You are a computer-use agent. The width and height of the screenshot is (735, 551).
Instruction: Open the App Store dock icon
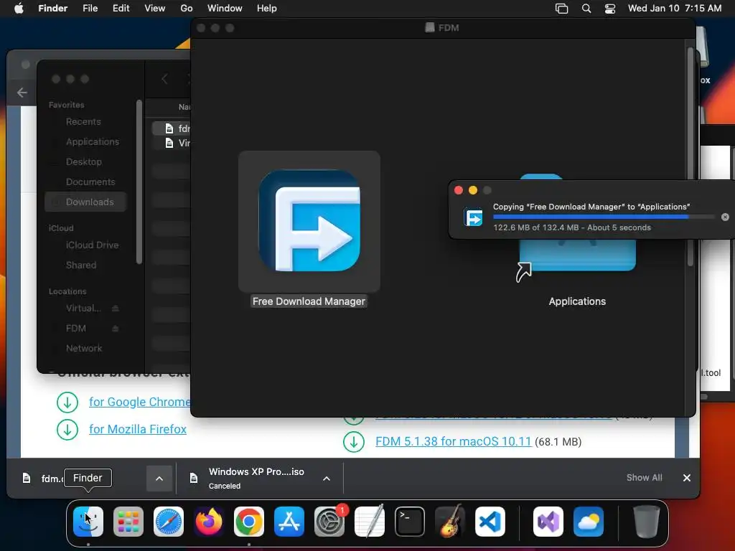point(289,522)
